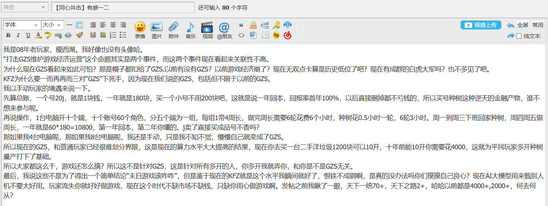Click the post title input field

(122, 7)
